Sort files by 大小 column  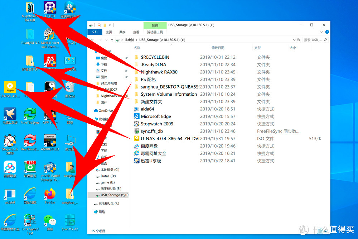tap(293, 48)
